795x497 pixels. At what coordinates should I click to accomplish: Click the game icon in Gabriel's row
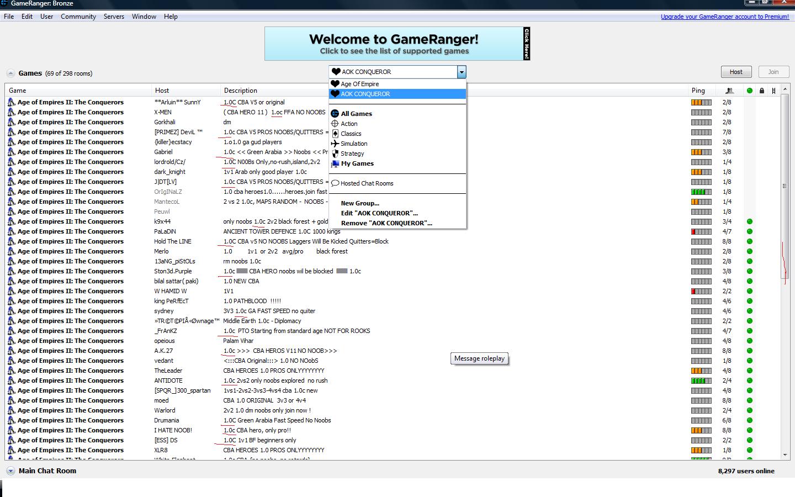click(x=11, y=152)
